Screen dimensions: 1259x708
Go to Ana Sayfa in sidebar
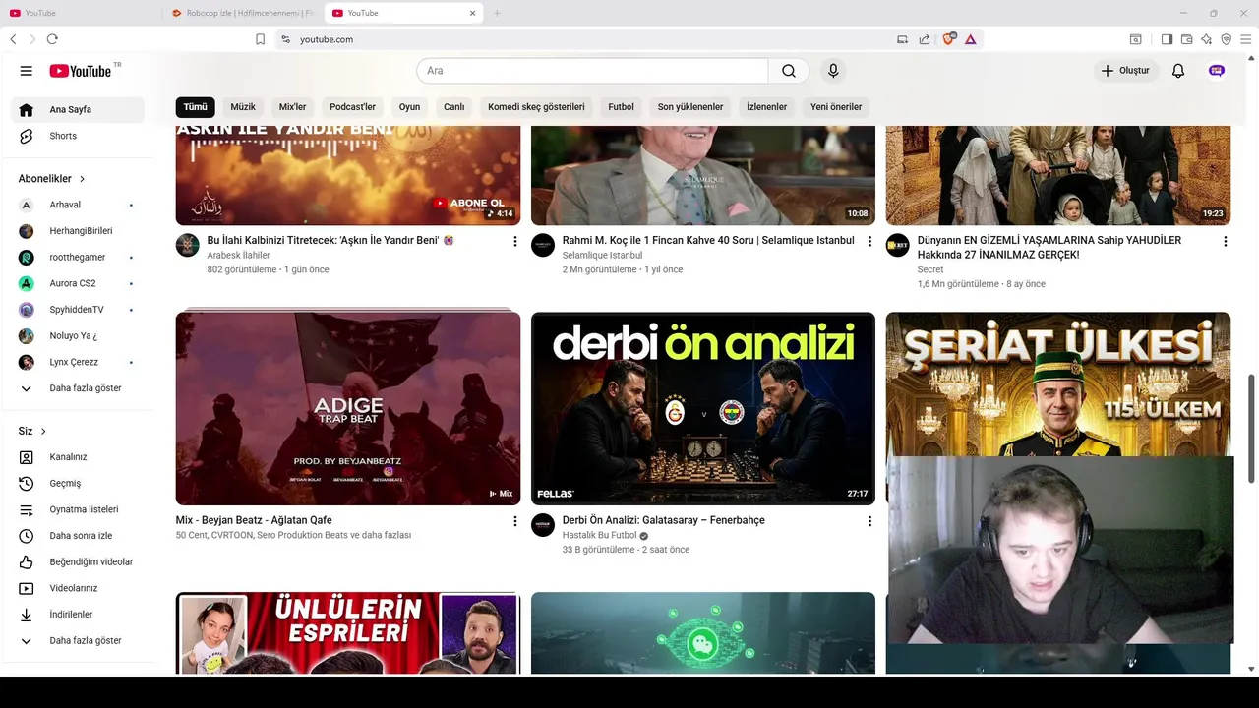click(x=78, y=110)
